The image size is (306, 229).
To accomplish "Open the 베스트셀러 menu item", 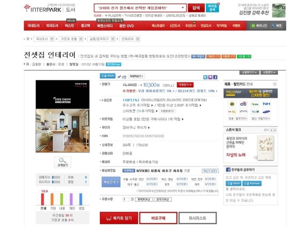I will [x=158, y=26].
